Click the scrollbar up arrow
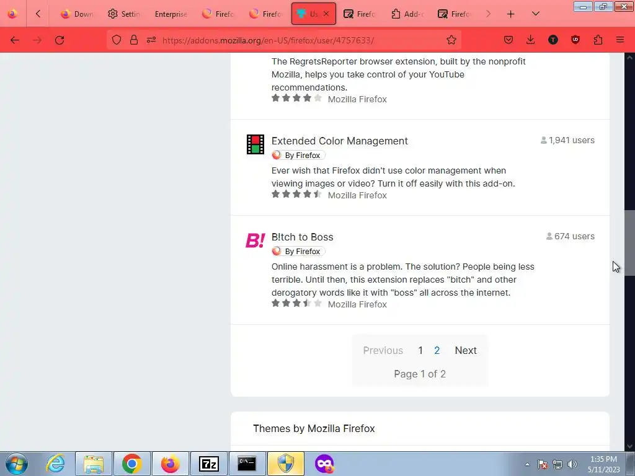The image size is (635, 476). (629, 58)
